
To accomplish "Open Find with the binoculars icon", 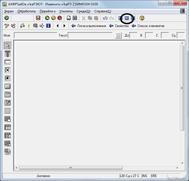I will pos(75,18).
